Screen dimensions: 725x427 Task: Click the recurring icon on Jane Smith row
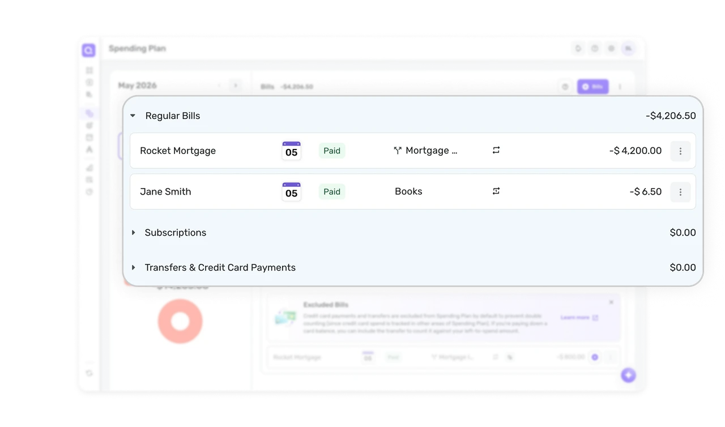(496, 191)
